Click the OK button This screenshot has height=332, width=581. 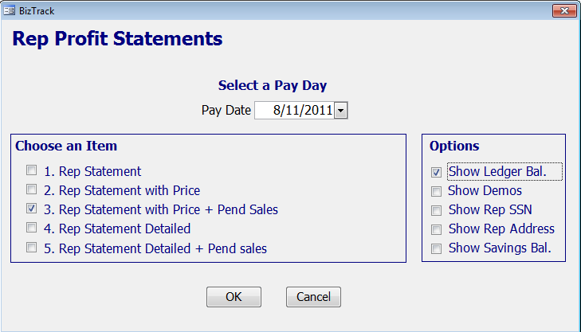[x=234, y=297]
